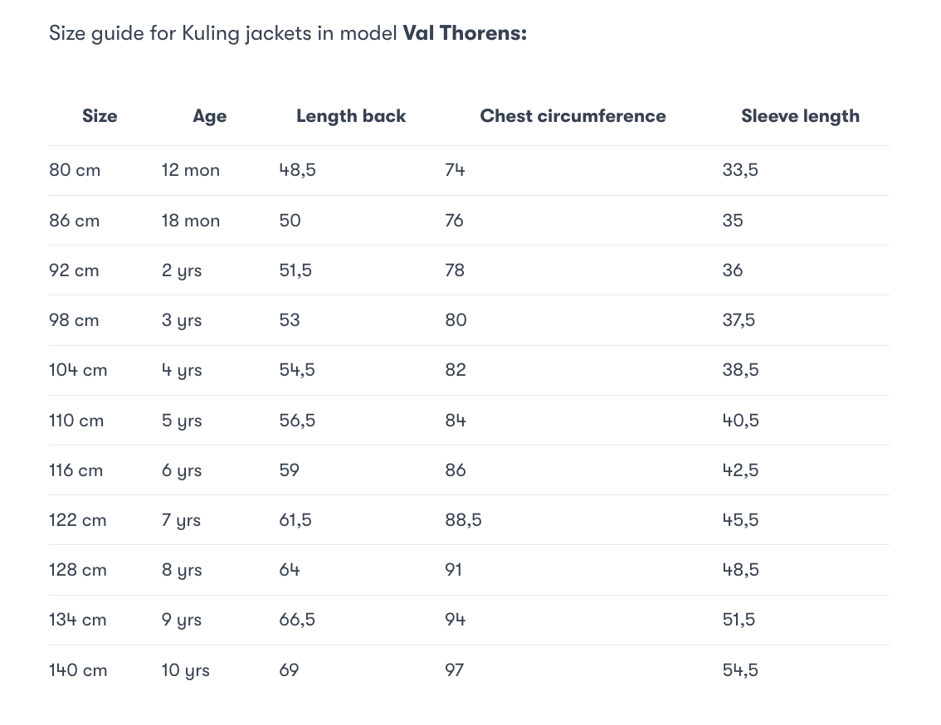
Task: Select the 10 yrs age cell
Action: tap(185, 670)
